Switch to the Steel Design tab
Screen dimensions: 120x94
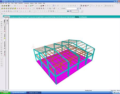25,17
